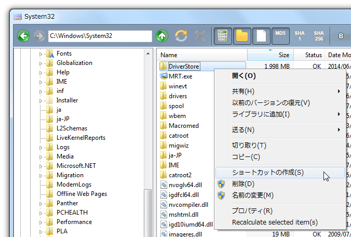Open the 送る(N) submenu
This screenshot has width=351, height=237.
pos(280,130)
